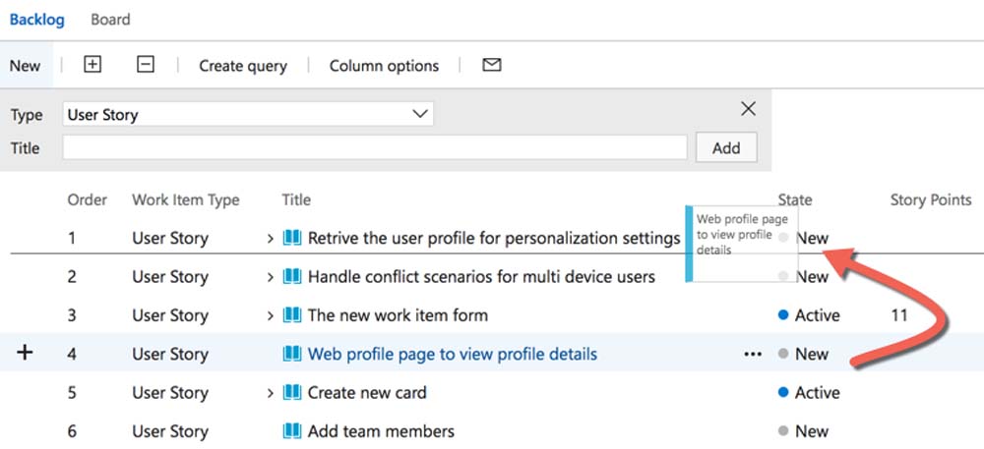Click the plus icon beside row 4
Screen dimensions: 984x449
27,353
